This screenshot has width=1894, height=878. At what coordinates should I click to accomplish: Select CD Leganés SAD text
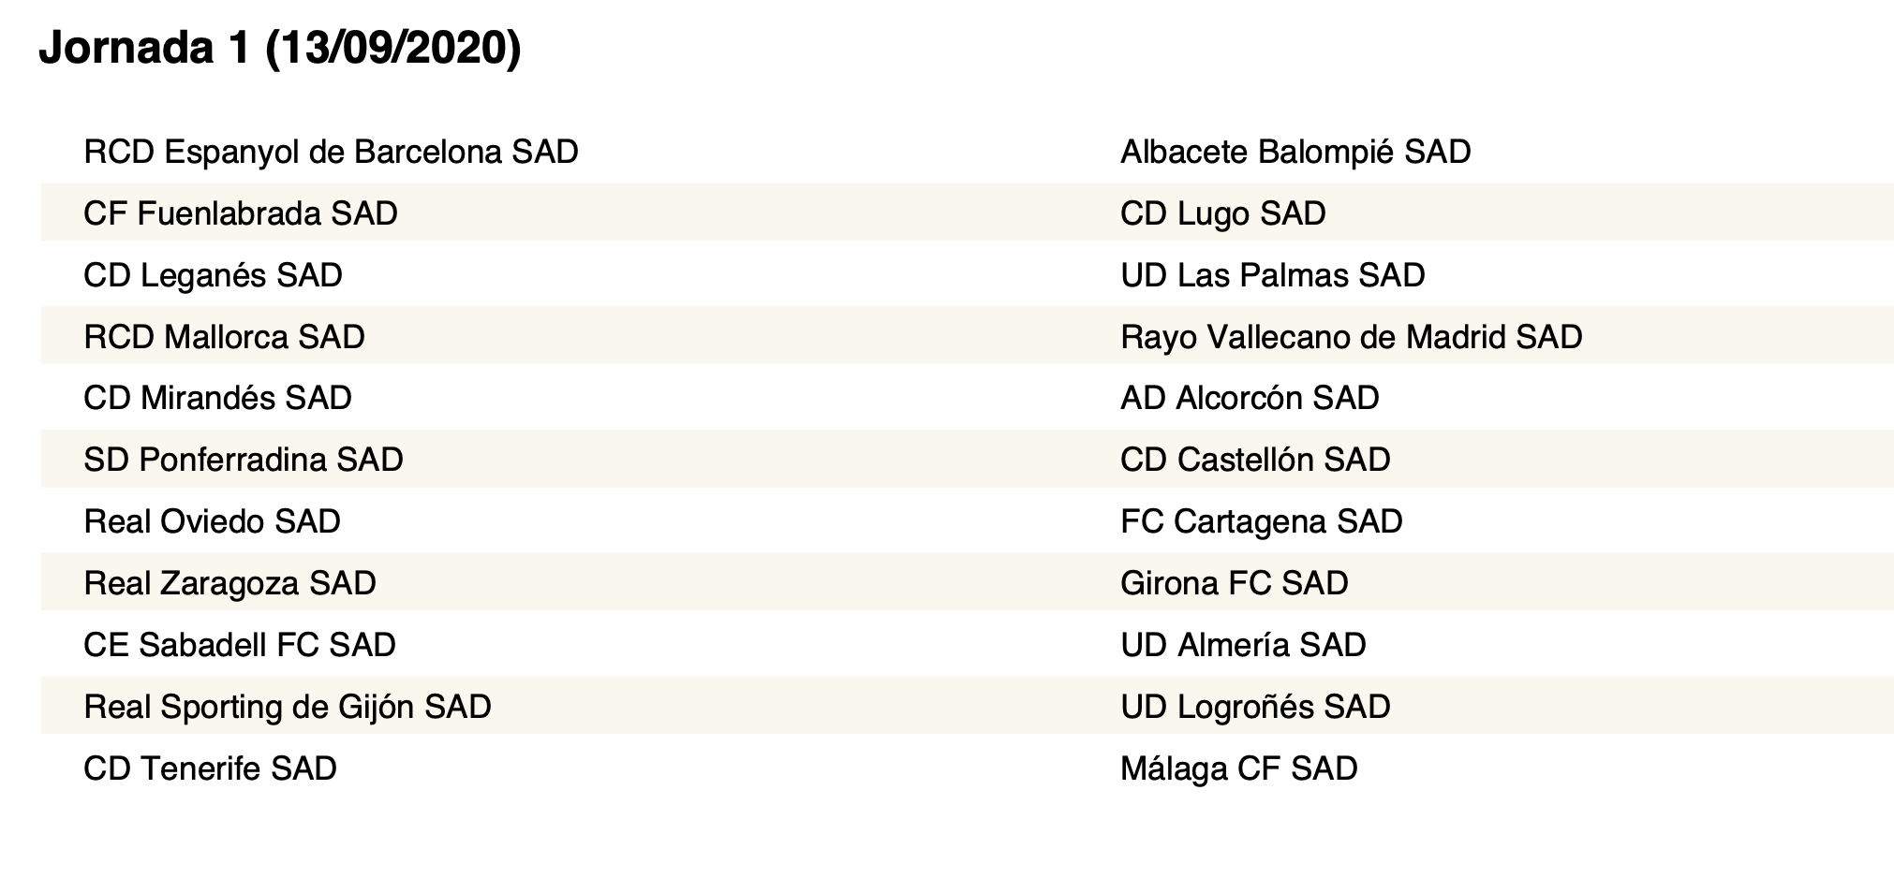click(x=213, y=275)
